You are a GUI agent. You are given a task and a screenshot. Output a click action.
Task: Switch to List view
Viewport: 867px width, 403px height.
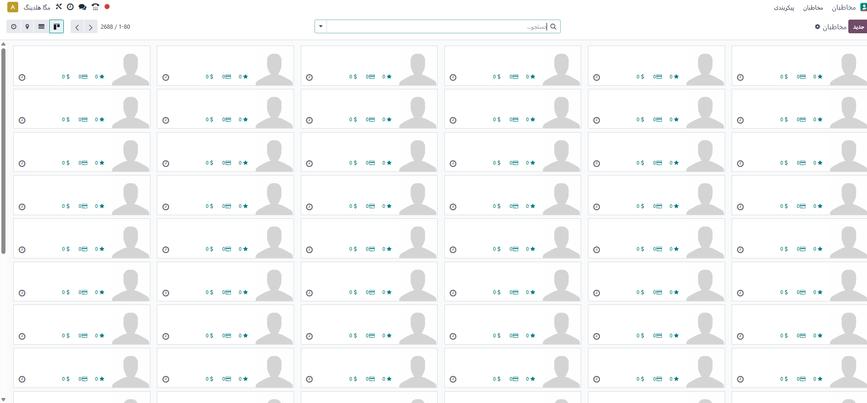click(x=41, y=27)
